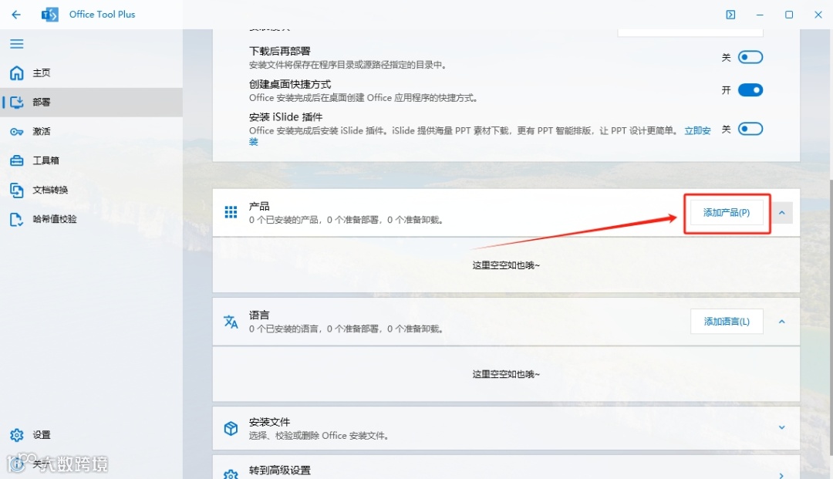Open 设置 settings
The width and height of the screenshot is (833, 479).
[91, 435]
